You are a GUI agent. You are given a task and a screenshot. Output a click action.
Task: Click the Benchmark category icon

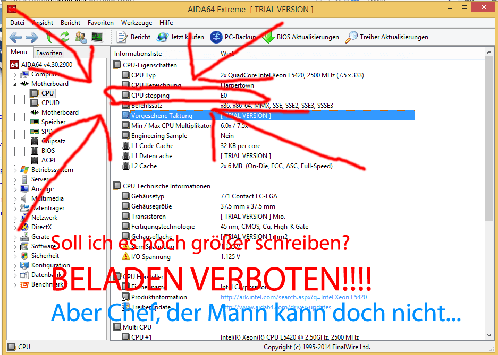point(24,284)
